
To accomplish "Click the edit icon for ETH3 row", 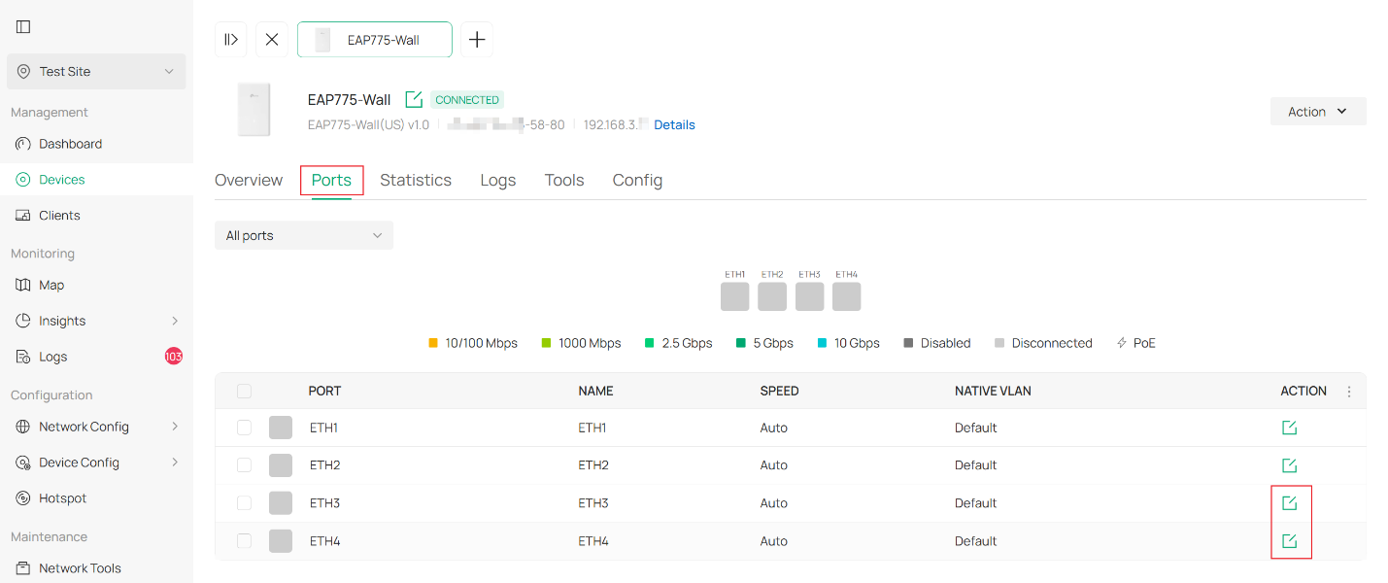I will point(1289,503).
